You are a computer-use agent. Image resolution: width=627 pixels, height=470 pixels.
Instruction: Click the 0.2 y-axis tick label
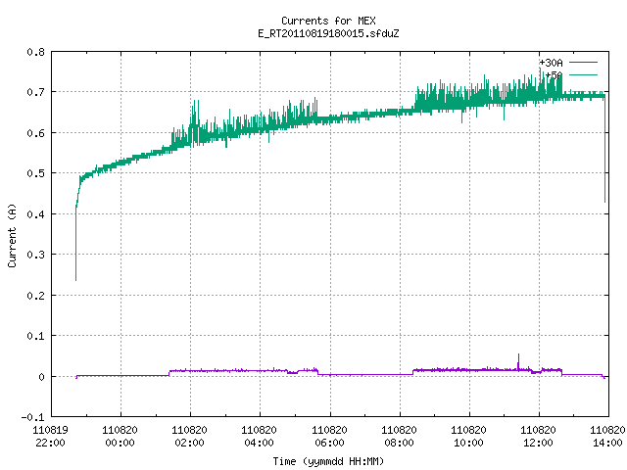pos(35,296)
